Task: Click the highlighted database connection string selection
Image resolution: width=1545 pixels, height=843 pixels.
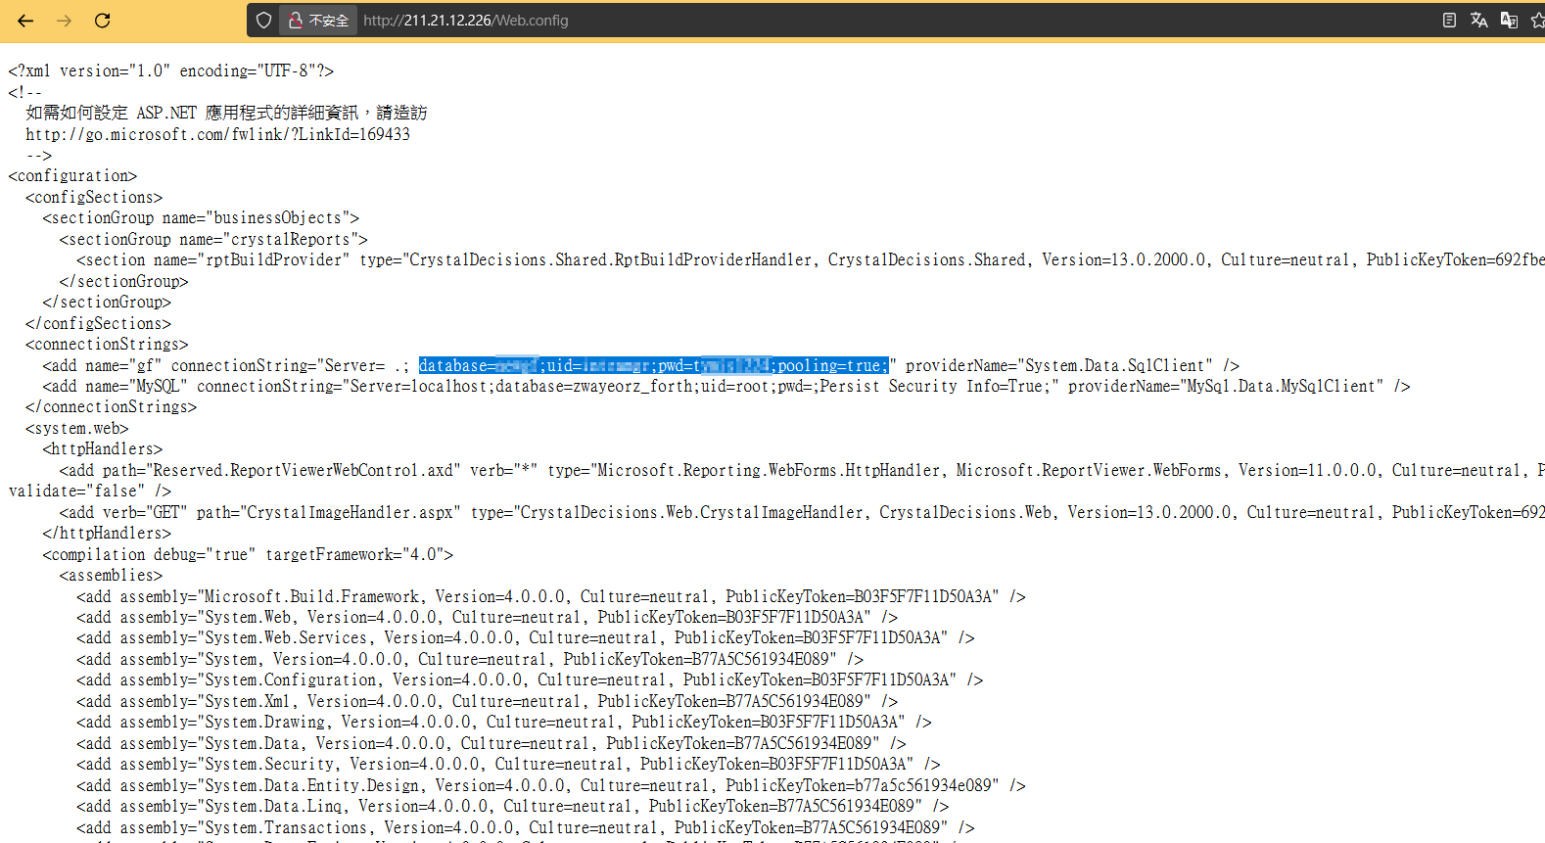Action: (653, 365)
